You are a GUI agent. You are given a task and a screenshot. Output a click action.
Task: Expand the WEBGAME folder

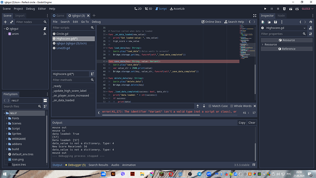coord(7,139)
